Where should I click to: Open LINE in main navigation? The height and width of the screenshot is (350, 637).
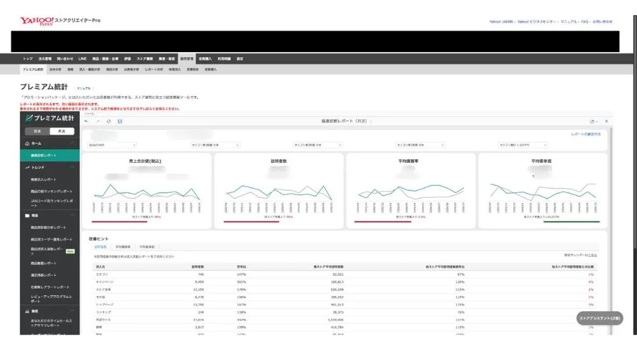[82, 59]
